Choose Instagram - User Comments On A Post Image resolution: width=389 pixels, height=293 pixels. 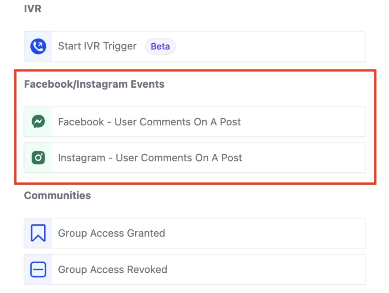tap(150, 158)
